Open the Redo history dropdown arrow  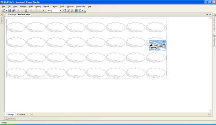point(39,10)
